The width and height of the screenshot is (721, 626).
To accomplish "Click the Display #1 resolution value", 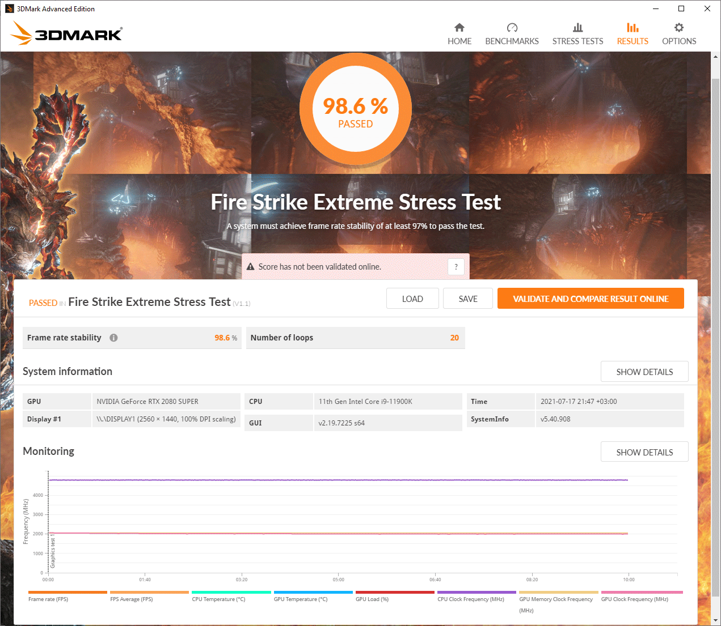I will [166, 419].
